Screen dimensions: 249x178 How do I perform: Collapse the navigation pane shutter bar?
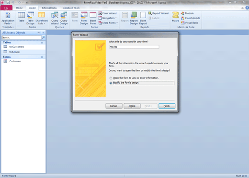point(43,33)
